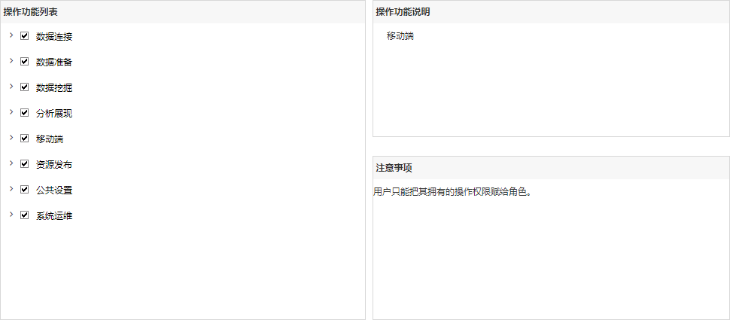The image size is (730, 320).
Task: Click the 操作功能列表 panel header
Action: point(182,12)
